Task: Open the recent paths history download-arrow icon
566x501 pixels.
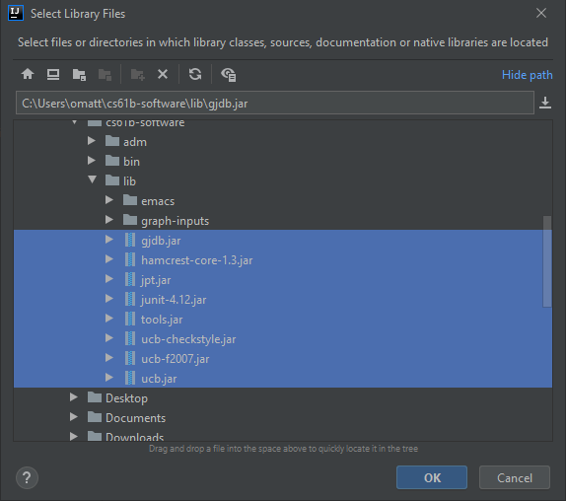Action: pos(545,103)
